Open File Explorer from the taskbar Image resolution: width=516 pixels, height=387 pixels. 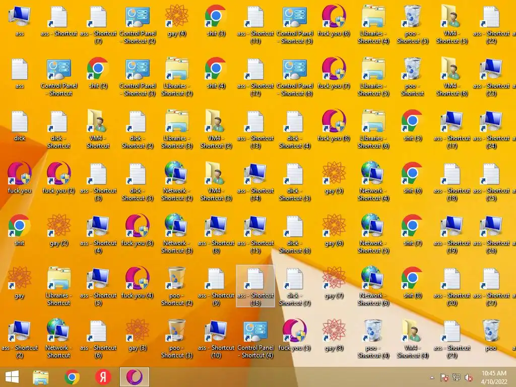coord(40,377)
